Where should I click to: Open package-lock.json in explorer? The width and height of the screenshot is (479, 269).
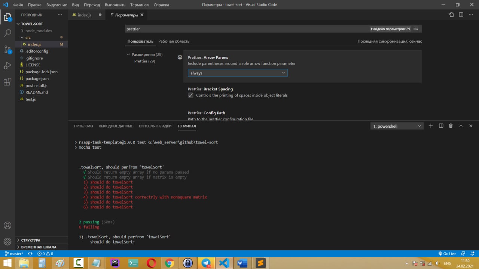point(42,72)
